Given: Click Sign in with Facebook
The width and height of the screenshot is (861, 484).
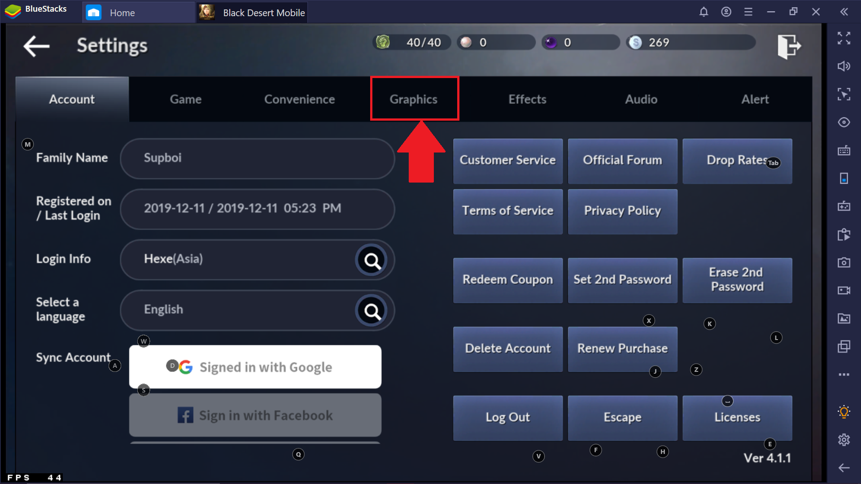Looking at the screenshot, I should click(x=255, y=415).
